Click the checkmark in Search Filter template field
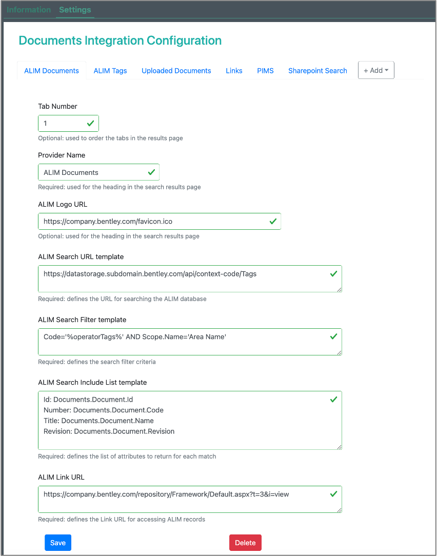Screen dimensions: 437x556 pyautogui.click(x=333, y=336)
